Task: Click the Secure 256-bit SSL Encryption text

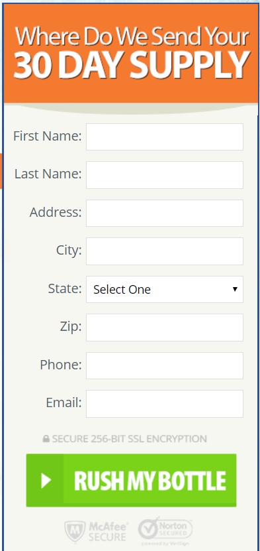Action: [129, 439]
